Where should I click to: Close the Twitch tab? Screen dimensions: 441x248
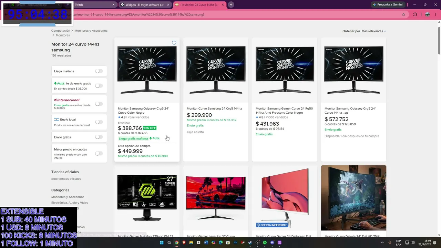[x=113, y=5]
